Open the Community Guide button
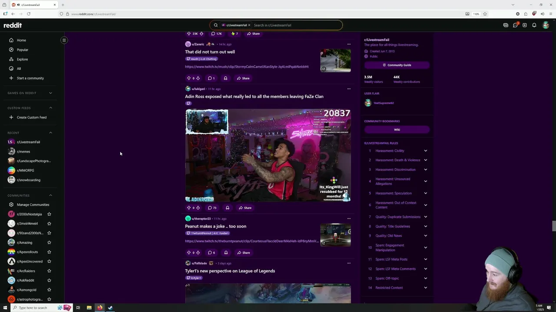Image resolution: width=556 pixels, height=312 pixels. click(397, 65)
